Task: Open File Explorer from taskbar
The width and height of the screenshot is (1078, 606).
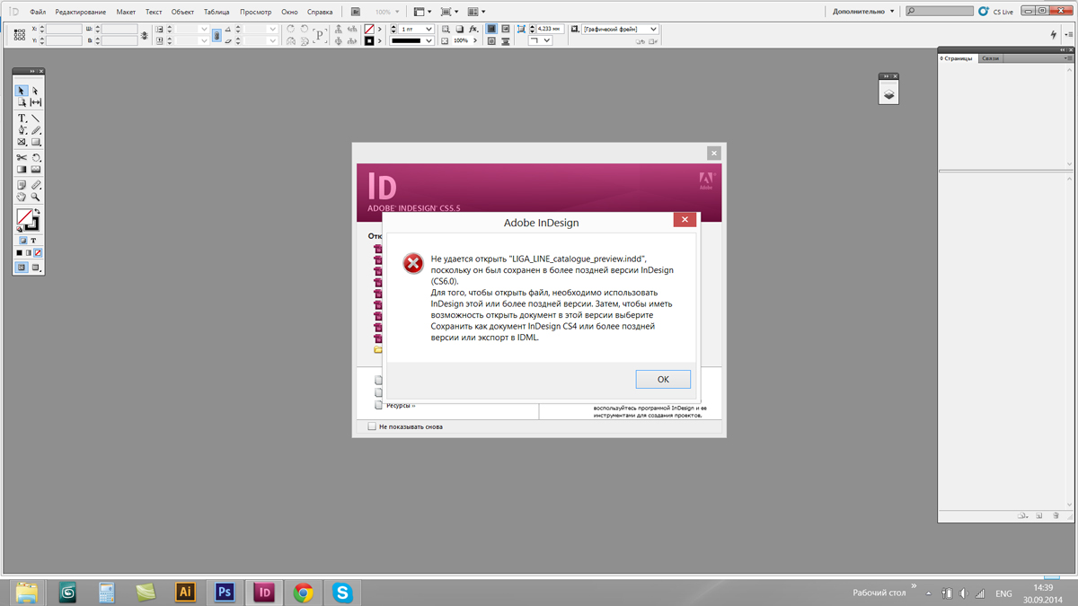Action: click(27, 592)
